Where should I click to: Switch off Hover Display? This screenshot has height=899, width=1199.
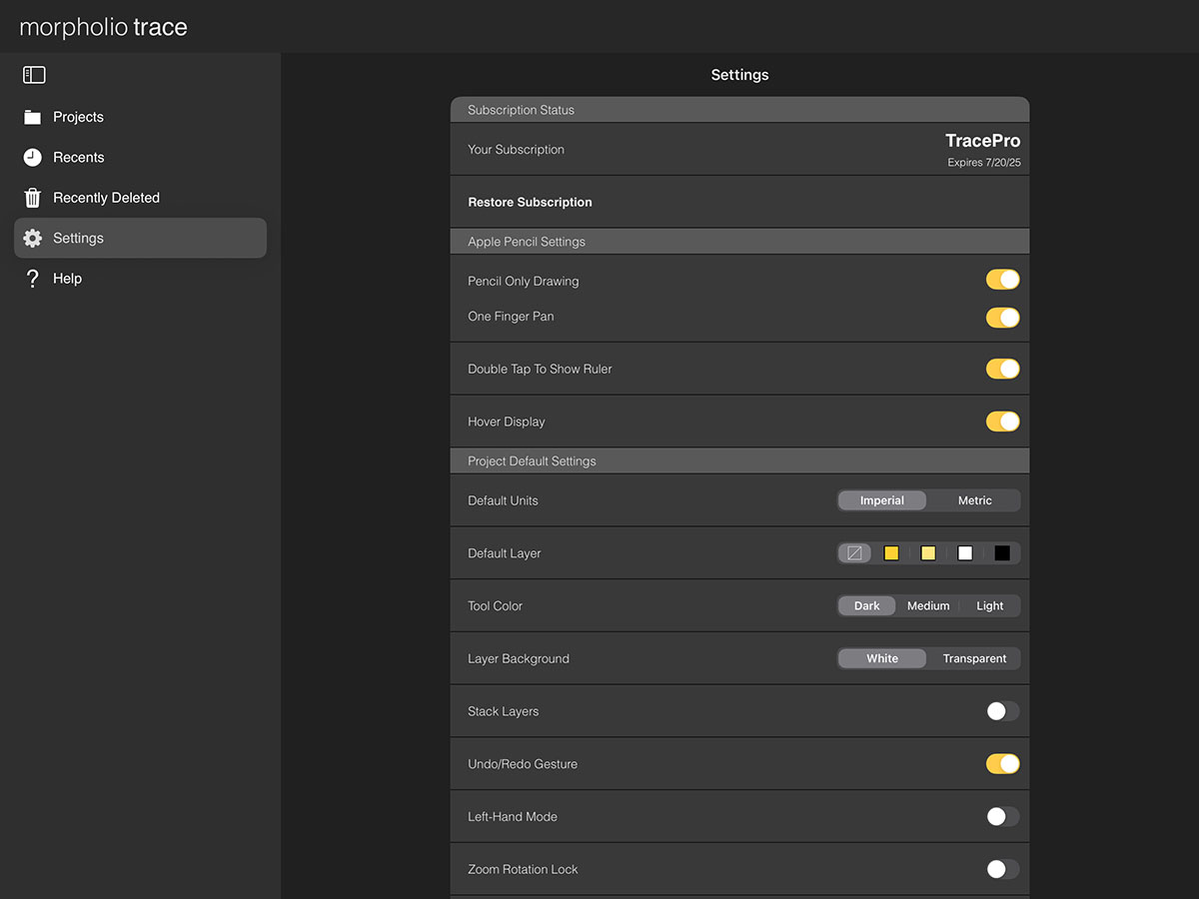pyautogui.click(x=1002, y=422)
